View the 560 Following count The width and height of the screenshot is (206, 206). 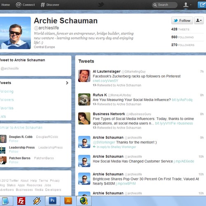pos(183,37)
